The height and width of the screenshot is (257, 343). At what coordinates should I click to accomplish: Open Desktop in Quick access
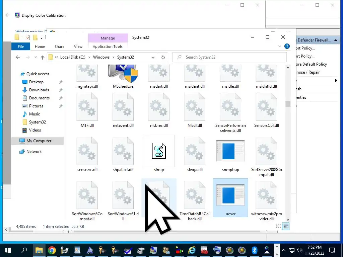(36, 82)
